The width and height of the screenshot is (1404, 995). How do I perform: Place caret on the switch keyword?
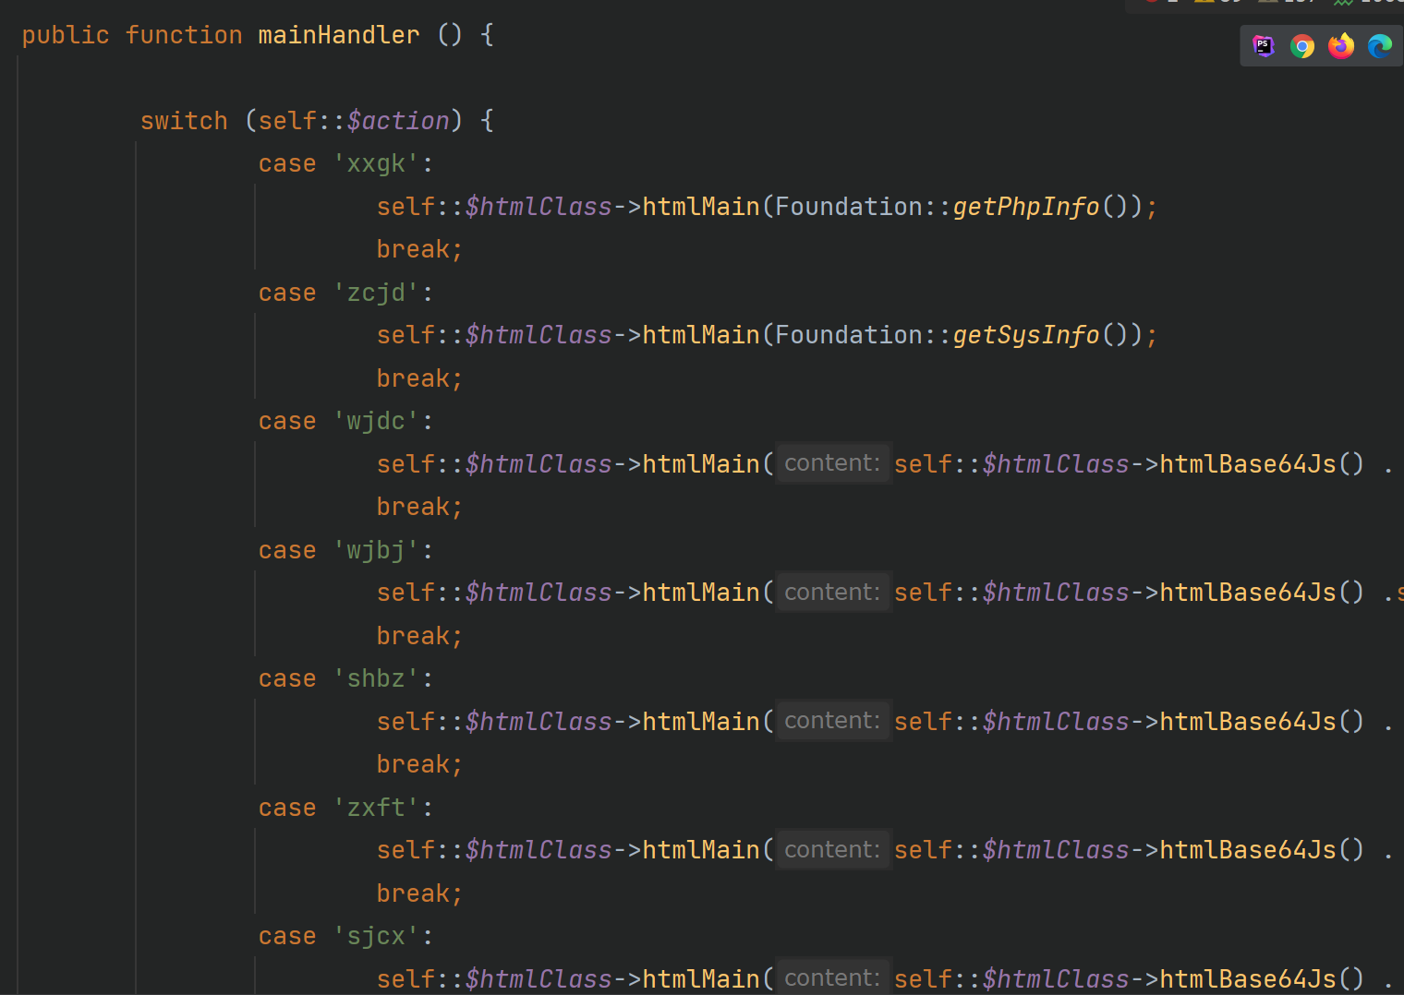click(184, 121)
